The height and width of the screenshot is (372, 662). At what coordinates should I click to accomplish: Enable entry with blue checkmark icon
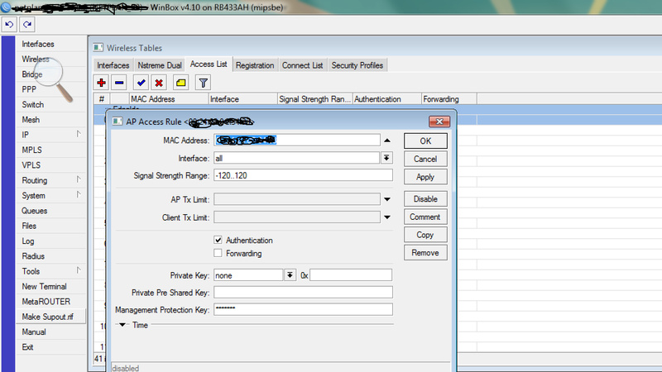click(x=141, y=83)
